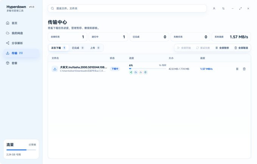Click the 全部开始 button

click(184, 48)
